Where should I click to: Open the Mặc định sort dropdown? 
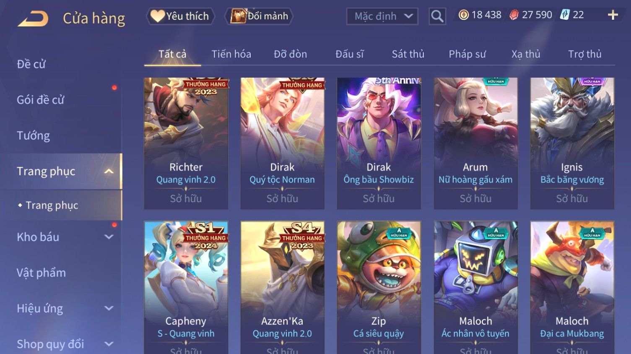[382, 16]
